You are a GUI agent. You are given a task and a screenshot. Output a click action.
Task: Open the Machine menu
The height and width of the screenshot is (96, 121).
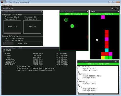(x=5, y=5)
